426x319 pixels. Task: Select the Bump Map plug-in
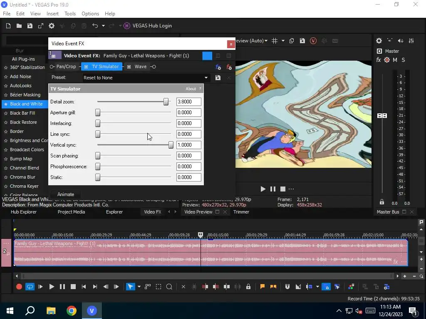[x=21, y=159]
